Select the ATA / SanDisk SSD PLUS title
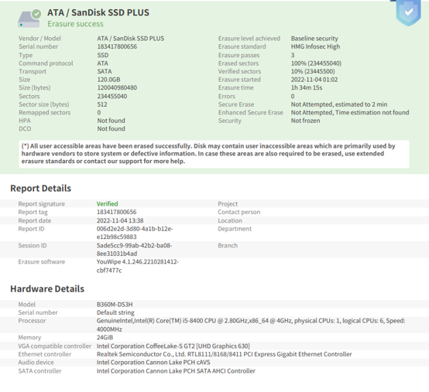The width and height of the screenshot is (429, 392). point(98,12)
